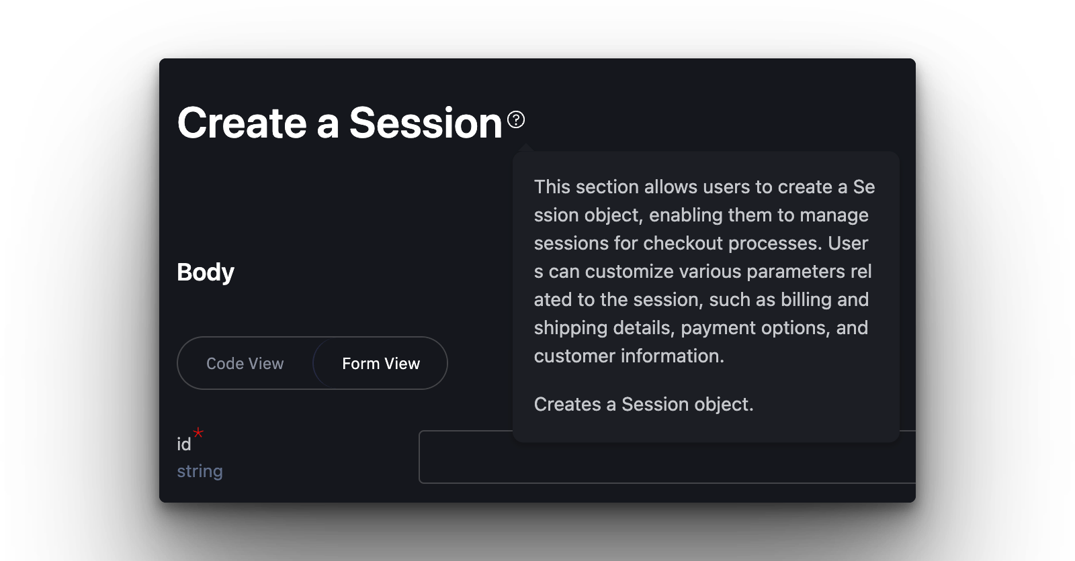Click the tooltip's first line of text

(704, 187)
